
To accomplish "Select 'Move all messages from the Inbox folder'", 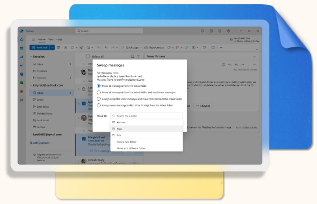I will (x=99, y=86).
